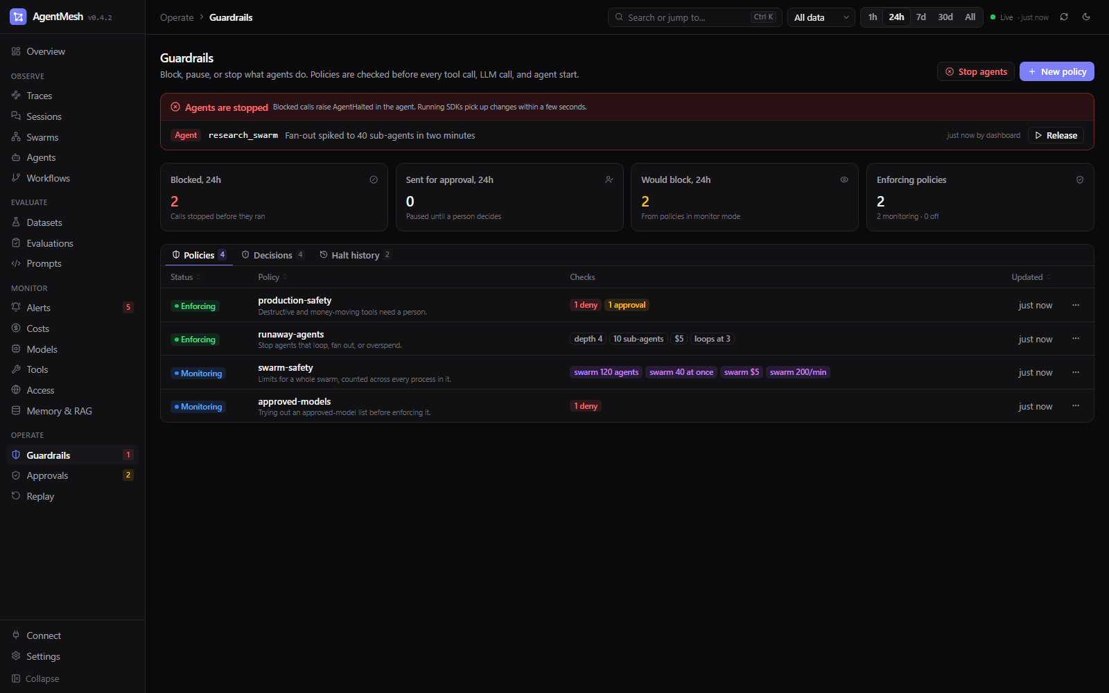Open Datasets section
The image size is (1109, 693).
click(x=72, y=222)
